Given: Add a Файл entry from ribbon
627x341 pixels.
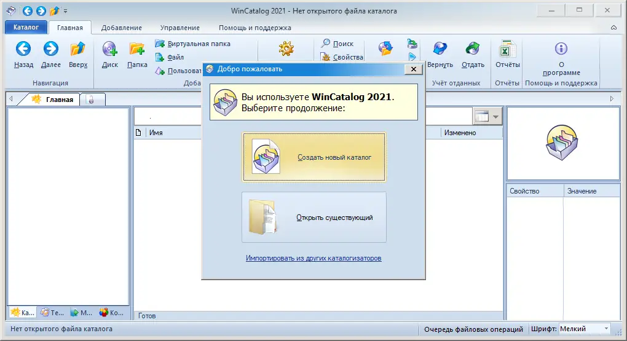Looking at the screenshot, I should (x=170, y=57).
